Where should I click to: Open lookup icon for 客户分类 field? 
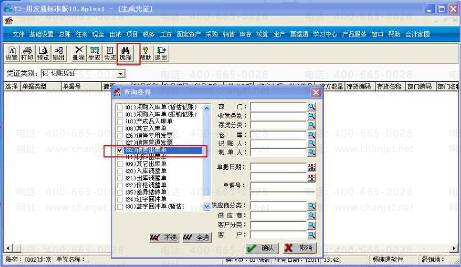[311, 225]
